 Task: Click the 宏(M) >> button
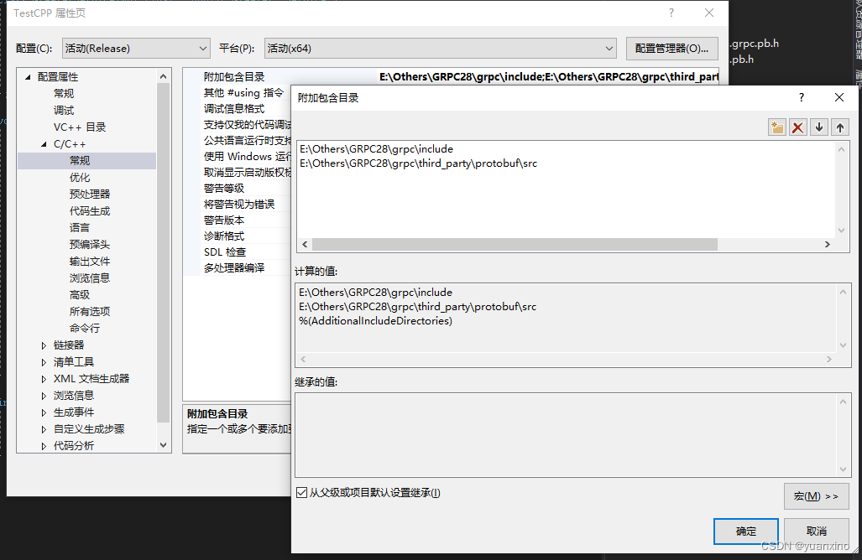click(x=815, y=496)
